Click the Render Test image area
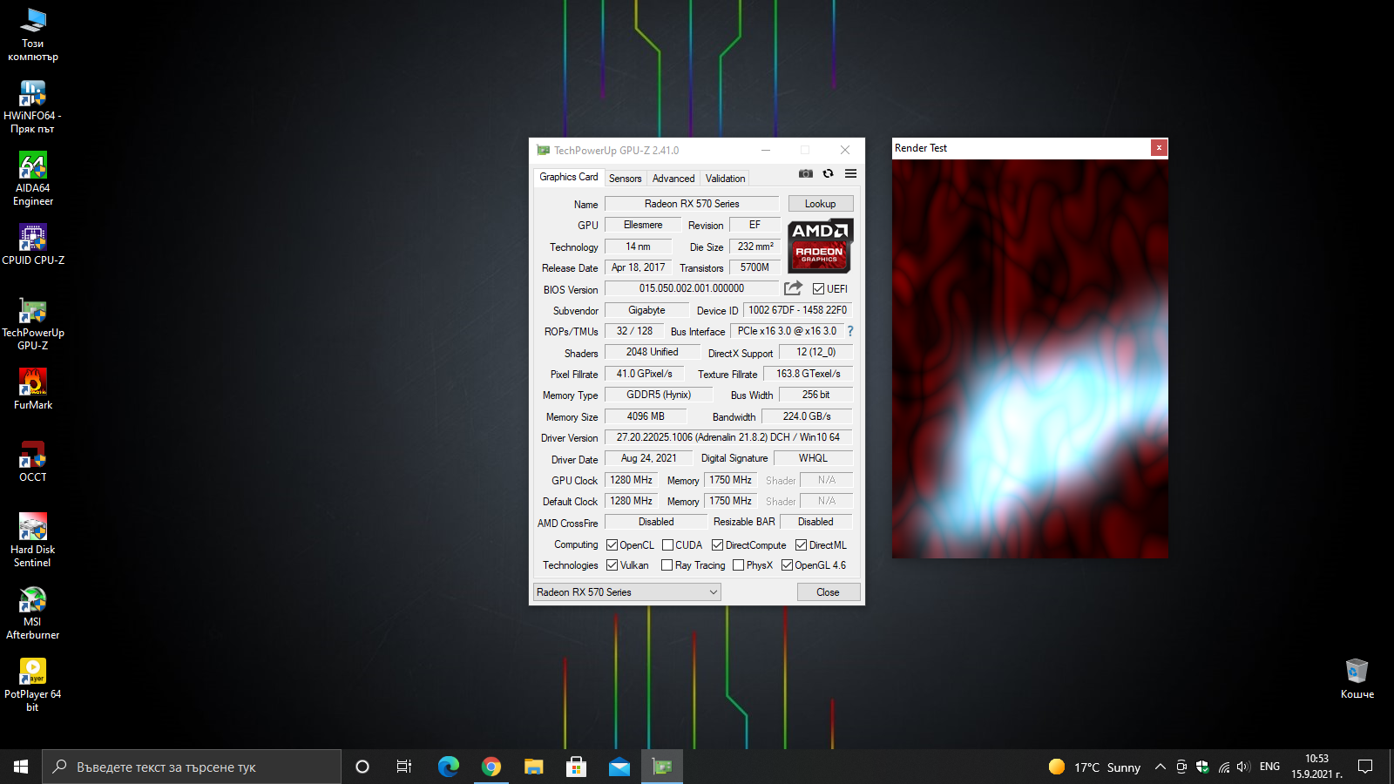The image size is (1394, 784). 1030,358
